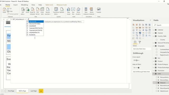The image size is (169, 95).
Task: Publish the report
Action: click(x=99, y=10)
